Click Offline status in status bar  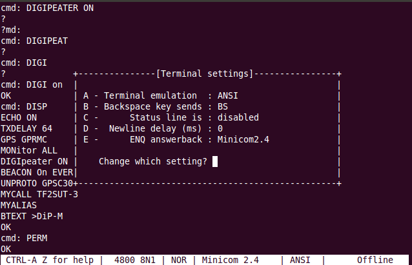pyautogui.click(x=375, y=260)
